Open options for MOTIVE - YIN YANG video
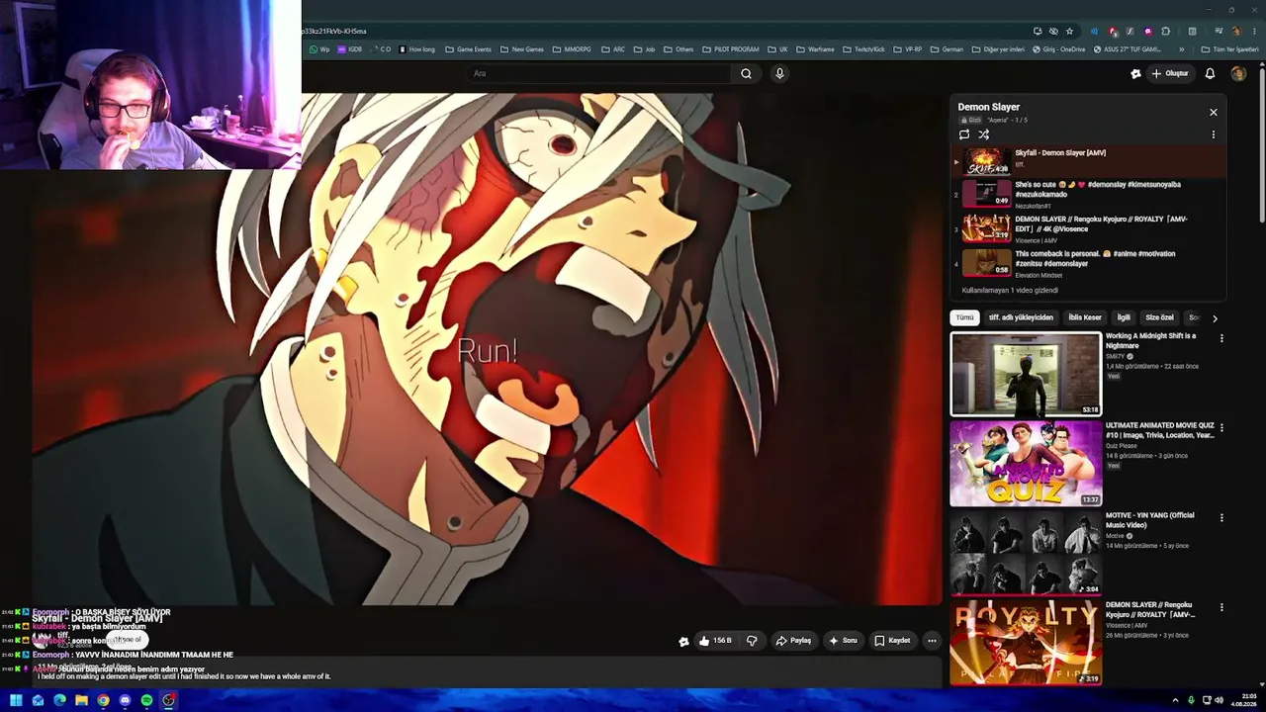 tap(1221, 517)
